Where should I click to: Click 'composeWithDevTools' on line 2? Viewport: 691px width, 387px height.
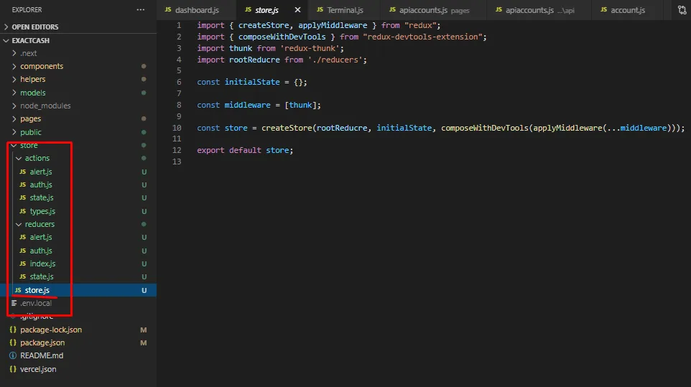click(282, 37)
